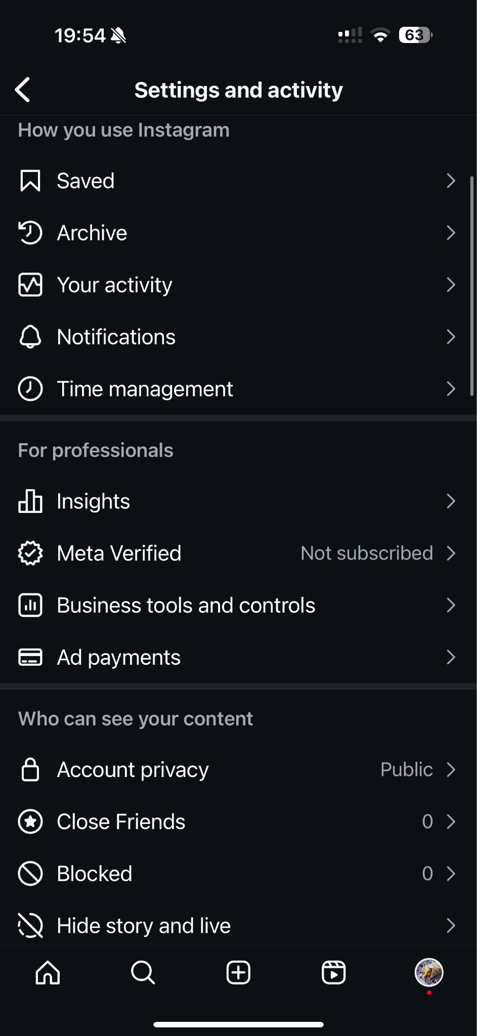Tap the Blocked circle-slash icon
This screenshot has height=1036, width=477.
tap(30, 874)
